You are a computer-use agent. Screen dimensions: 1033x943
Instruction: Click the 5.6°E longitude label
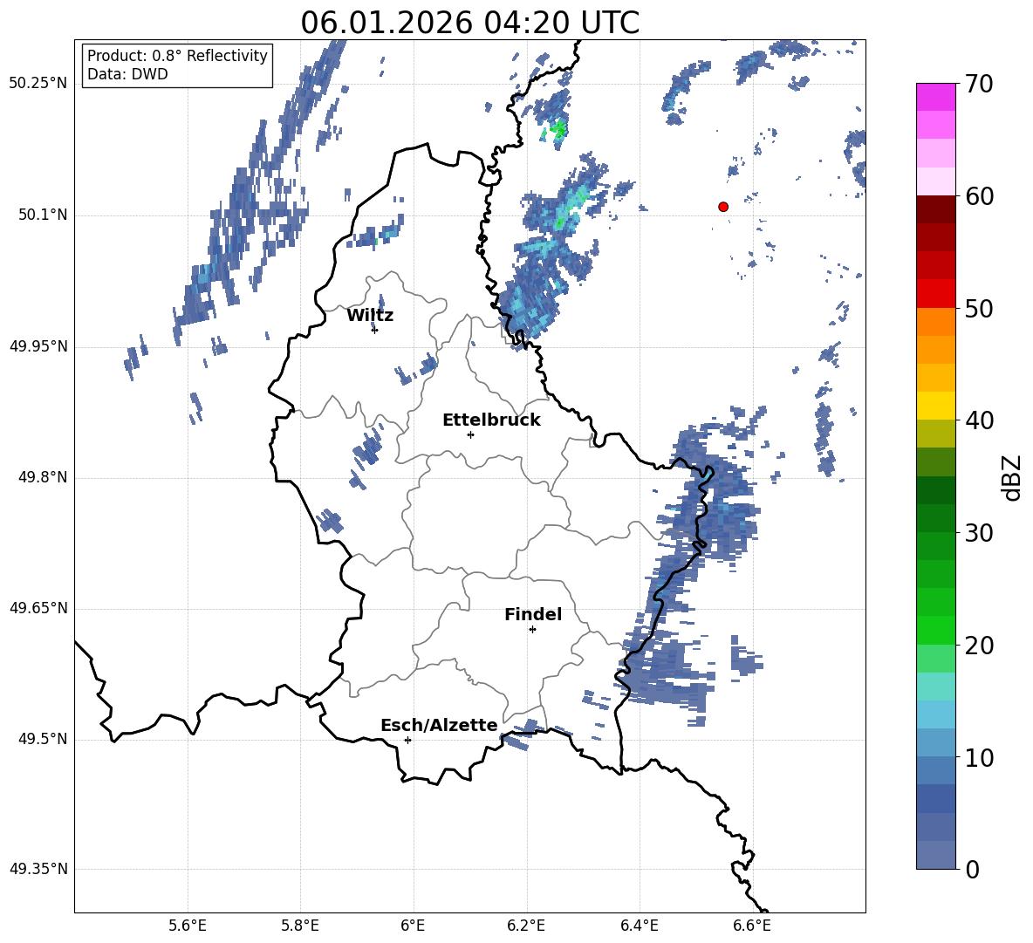click(x=188, y=926)
